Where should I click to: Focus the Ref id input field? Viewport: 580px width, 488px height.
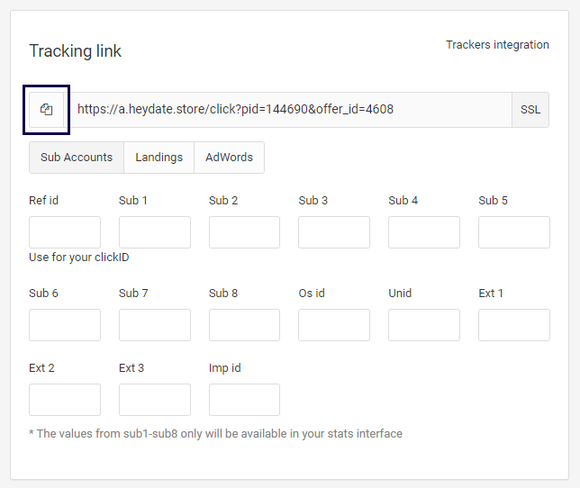[x=65, y=232]
